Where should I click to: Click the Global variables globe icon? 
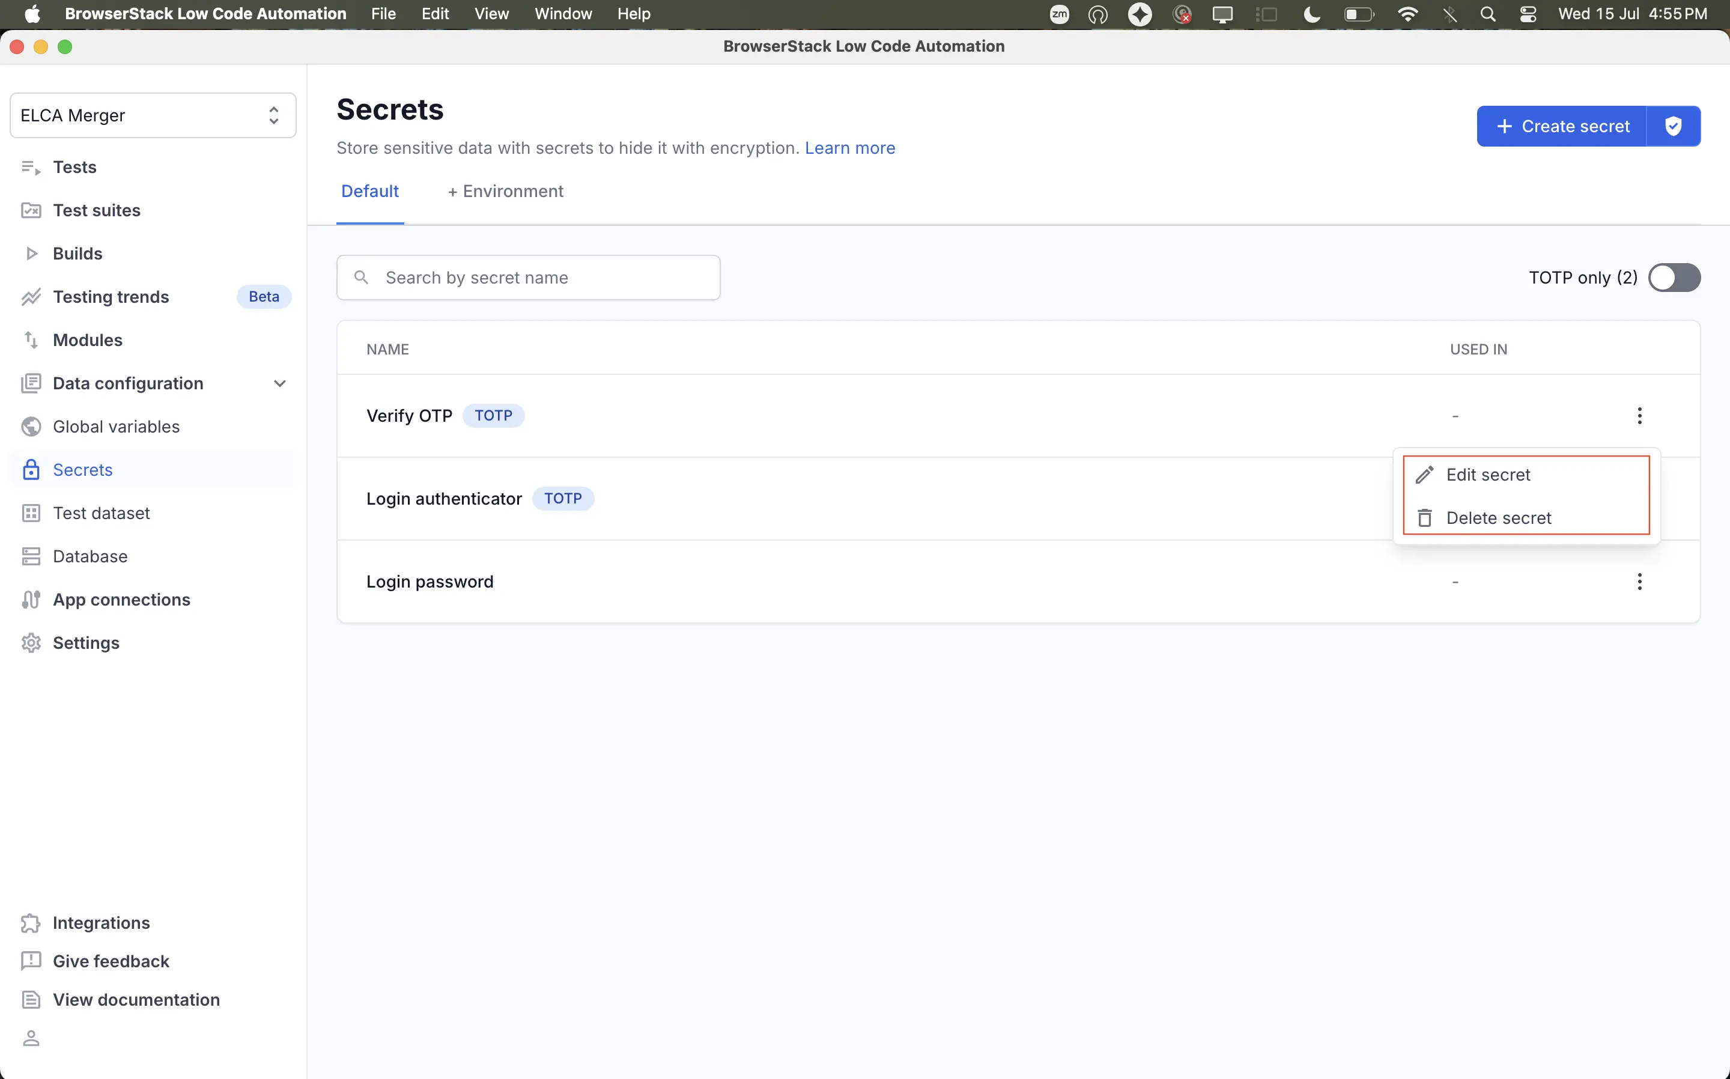[31, 427]
